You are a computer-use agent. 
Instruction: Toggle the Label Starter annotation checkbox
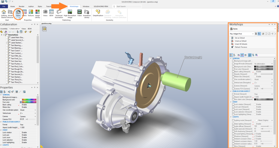click(7, 43)
